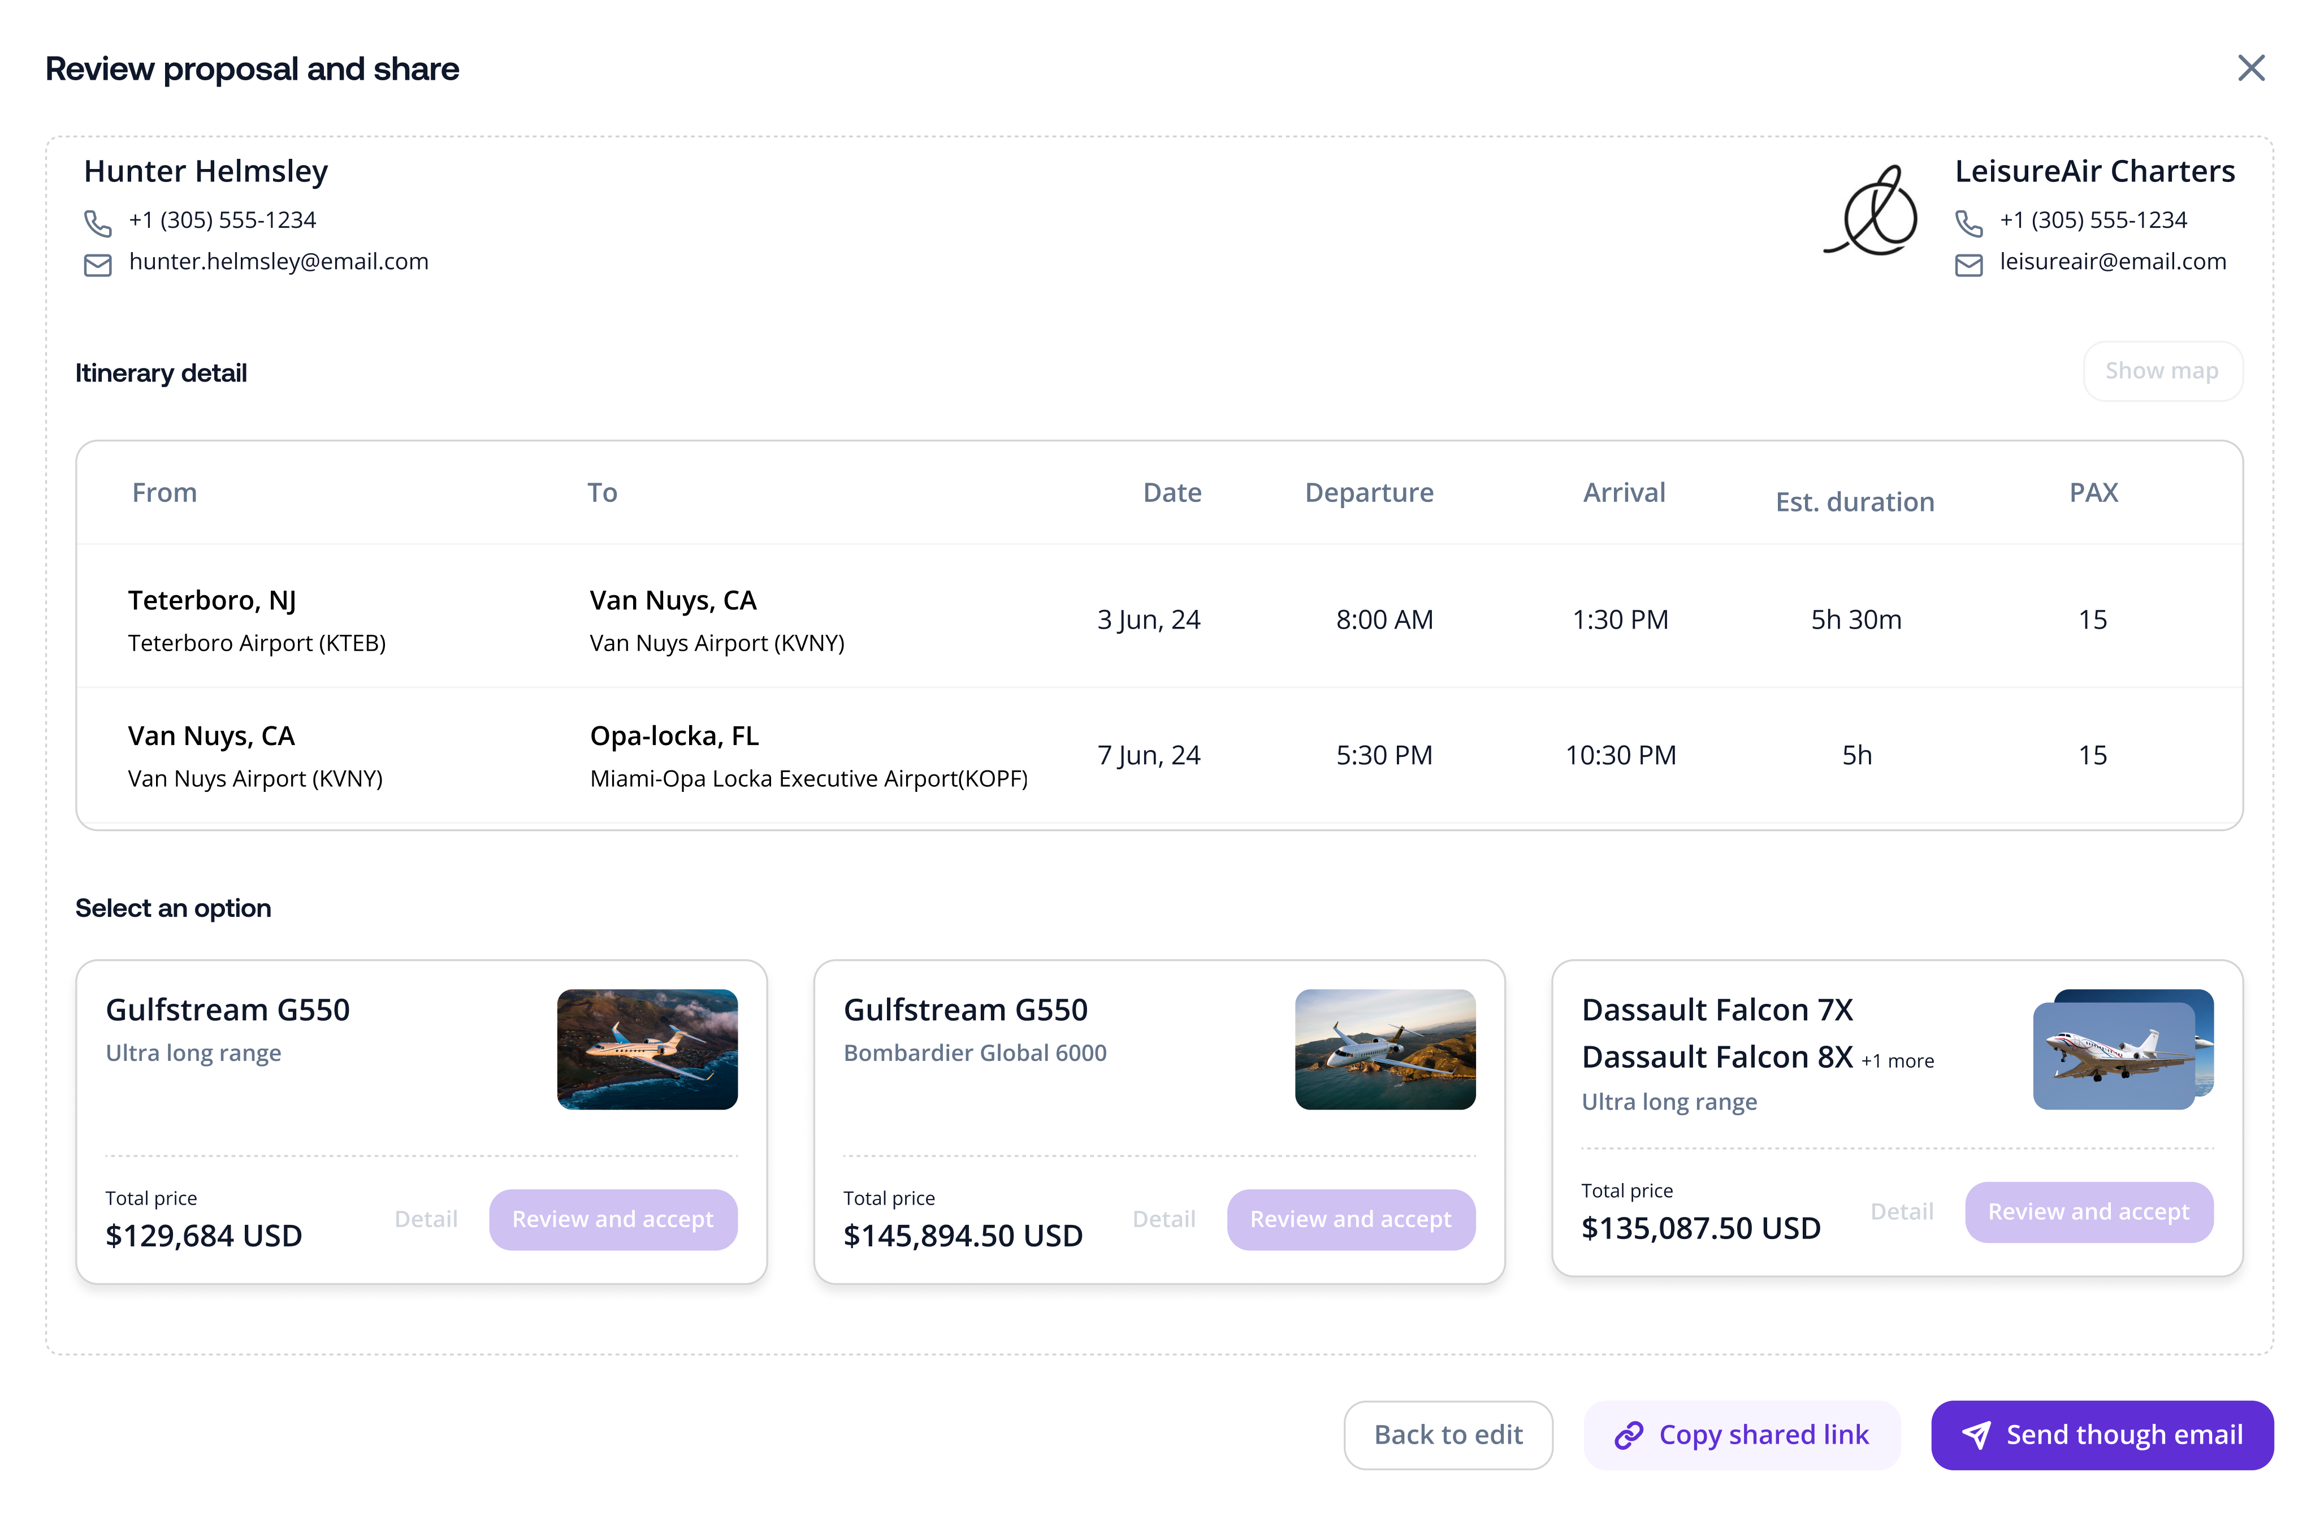
Task: Click leisureair@email.com address
Action: (2113, 261)
